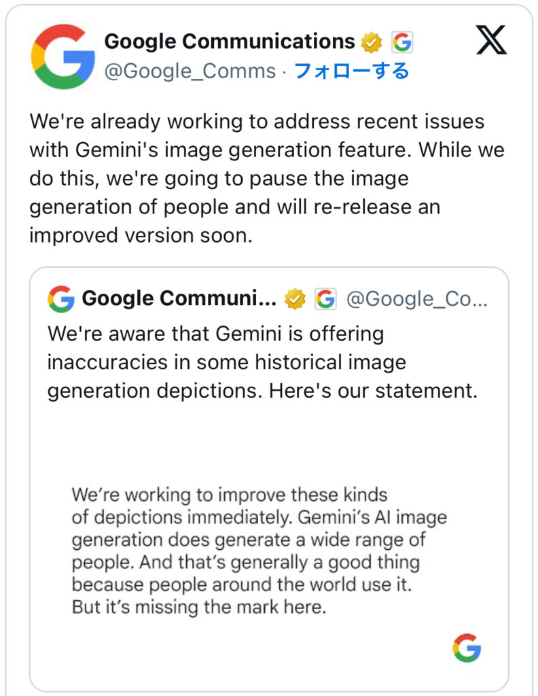The height and width of the screenshot is (696, 538).
Task: Open statement image at 'We're working to improve'
Action: pos(229,493)
